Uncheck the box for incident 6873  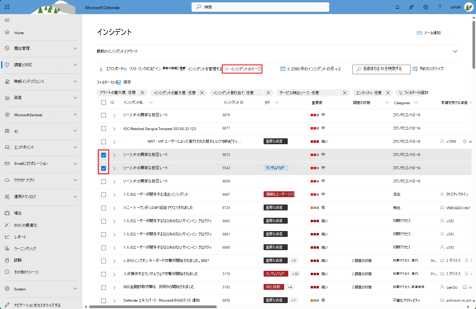pyautogui.click(x=104, y=155)
